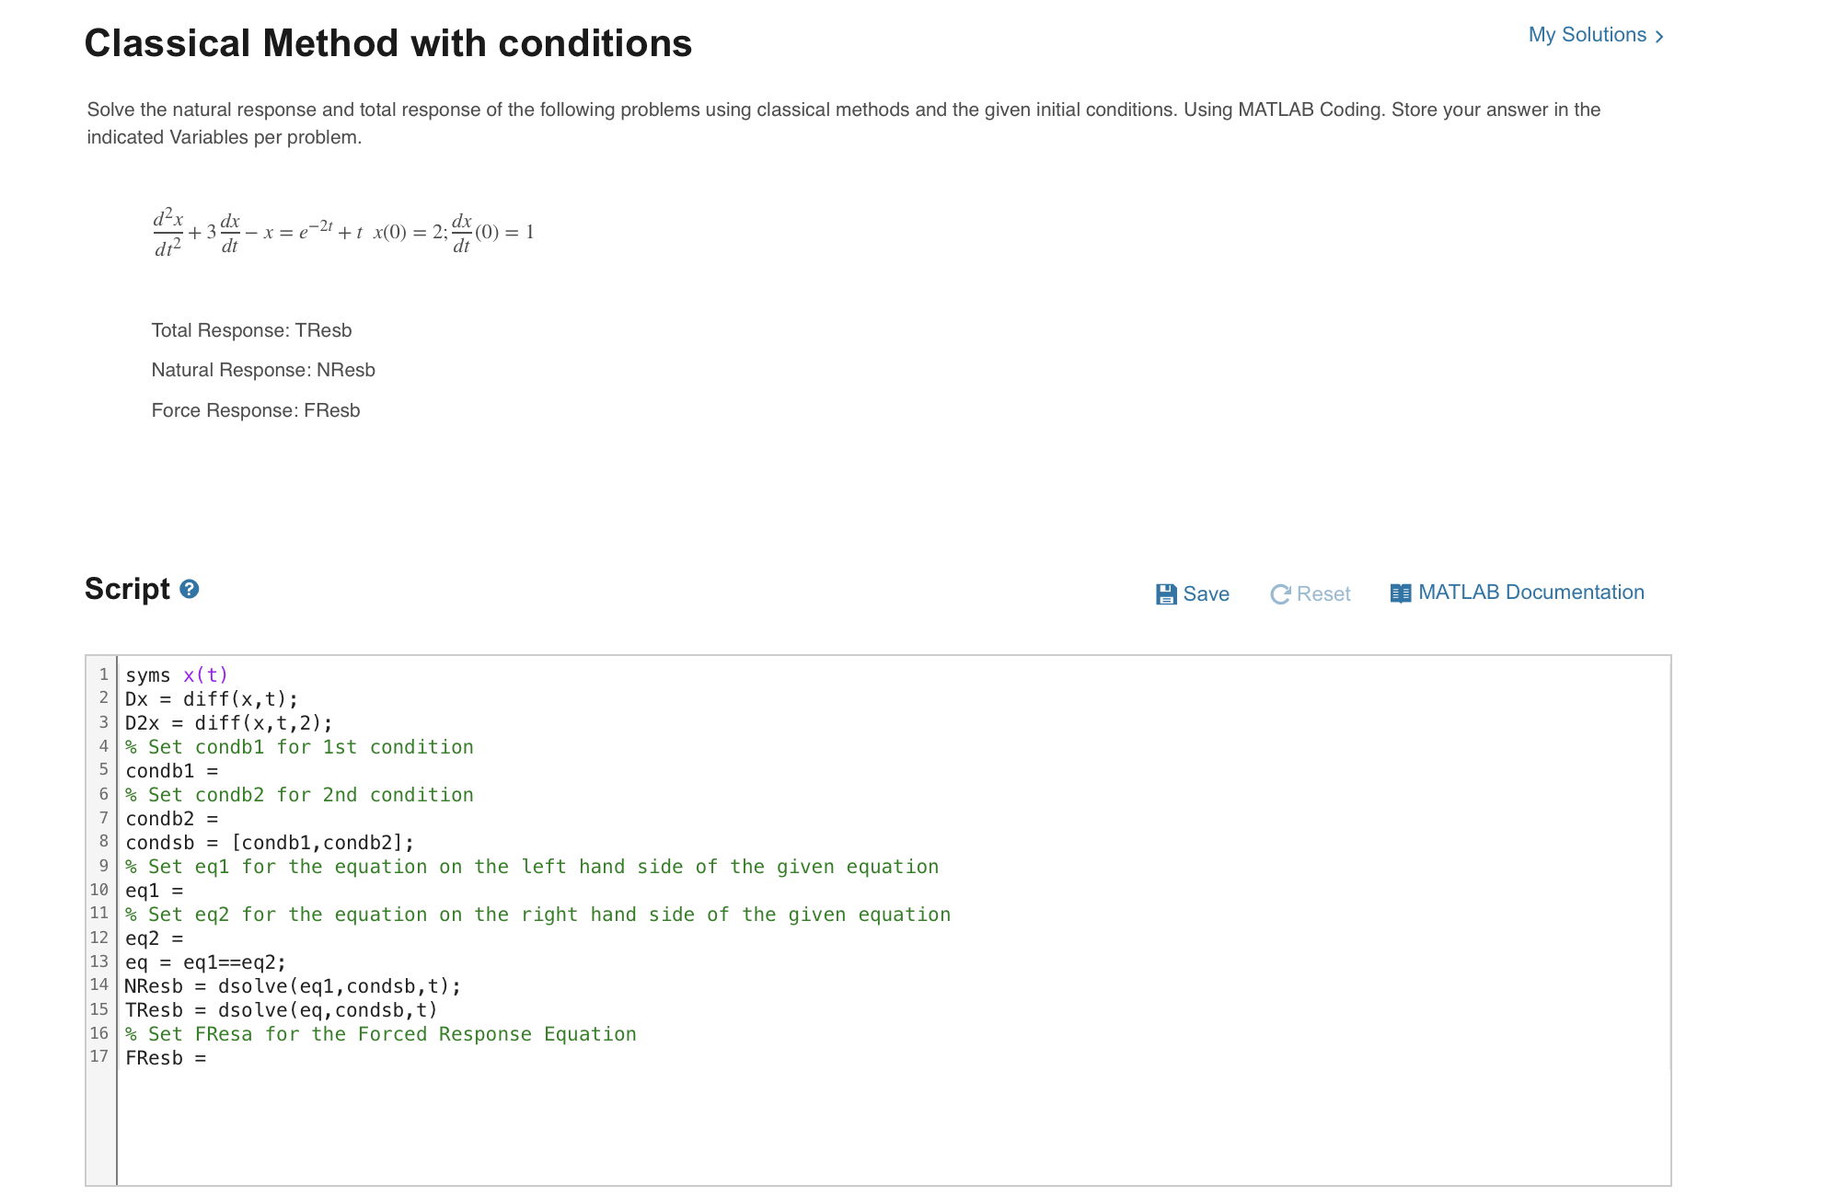
Task: Click the 'syms x(t)' code line
Action: 177,675
